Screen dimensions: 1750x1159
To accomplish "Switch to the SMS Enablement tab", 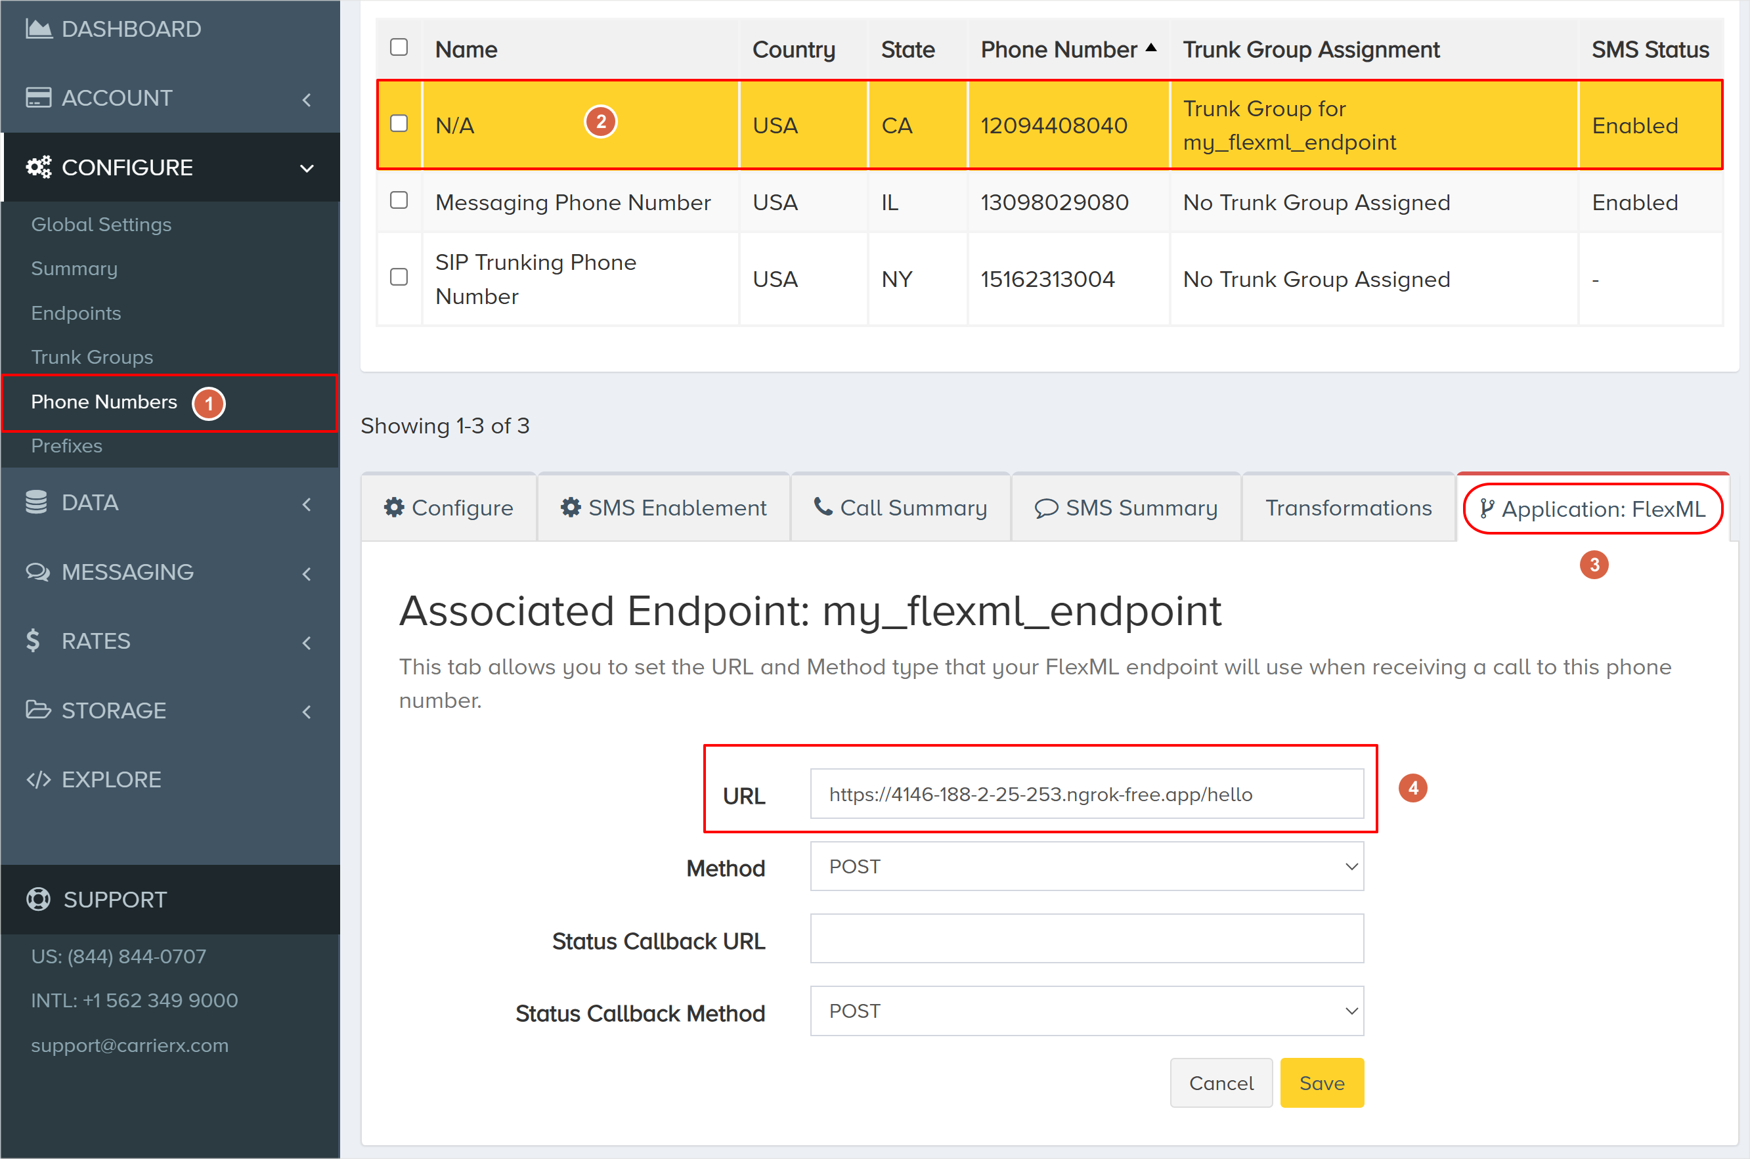I will (664, 508).
